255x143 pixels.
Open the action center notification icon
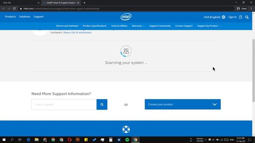(x=250, y=139)
